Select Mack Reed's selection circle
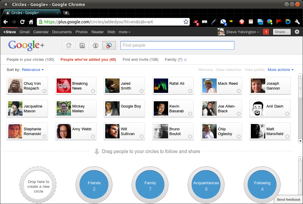The width and height of the screenshot is (303, 204). tap(239, 91)
